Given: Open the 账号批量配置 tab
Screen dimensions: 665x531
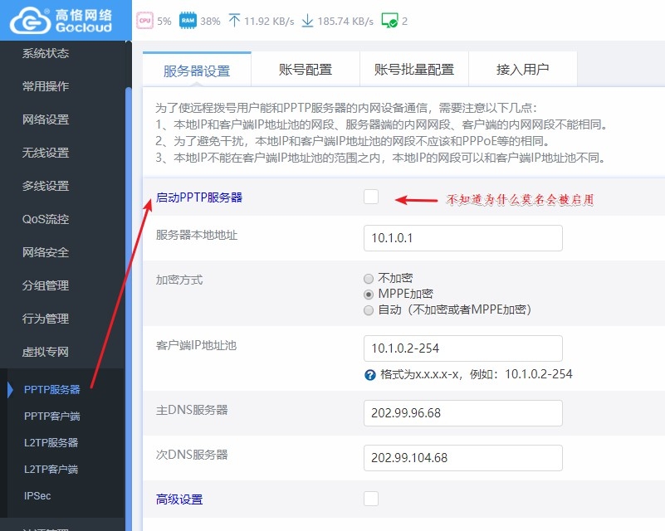Looking at the screenshot, I should coord(414,70).
